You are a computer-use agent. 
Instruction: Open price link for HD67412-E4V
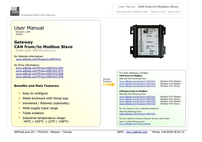[39, 68]
